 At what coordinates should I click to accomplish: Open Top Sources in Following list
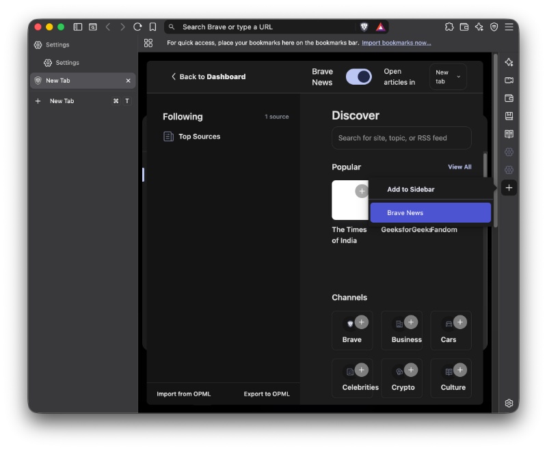[192, 137]
